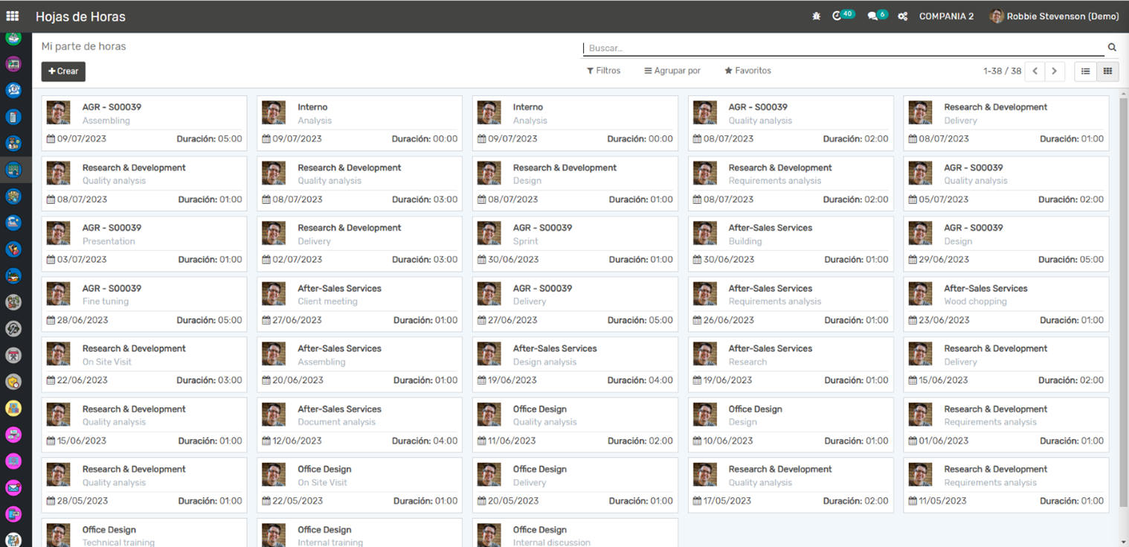Open the pink envelope email app in sidebar
This screenshot has height=547, width=1129.
coord(13,488)
